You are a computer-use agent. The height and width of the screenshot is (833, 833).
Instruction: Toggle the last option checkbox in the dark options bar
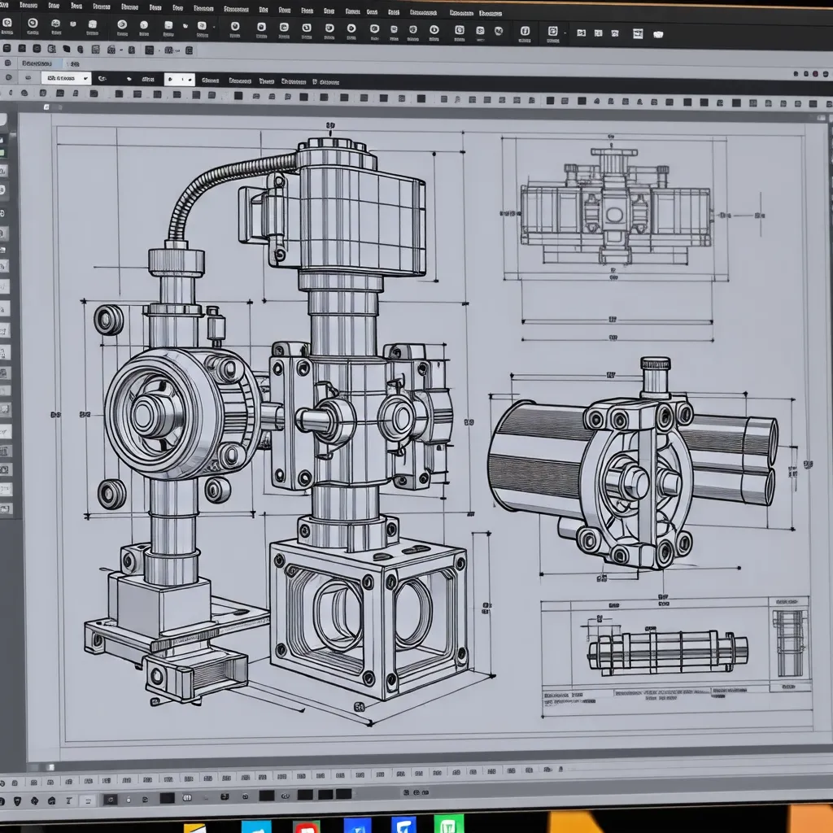(315, 82)
